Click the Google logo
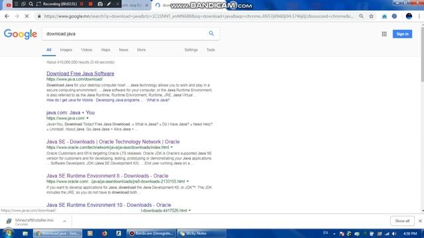The height and width of the screenshot is (238, 424). [x=21, y=34]
